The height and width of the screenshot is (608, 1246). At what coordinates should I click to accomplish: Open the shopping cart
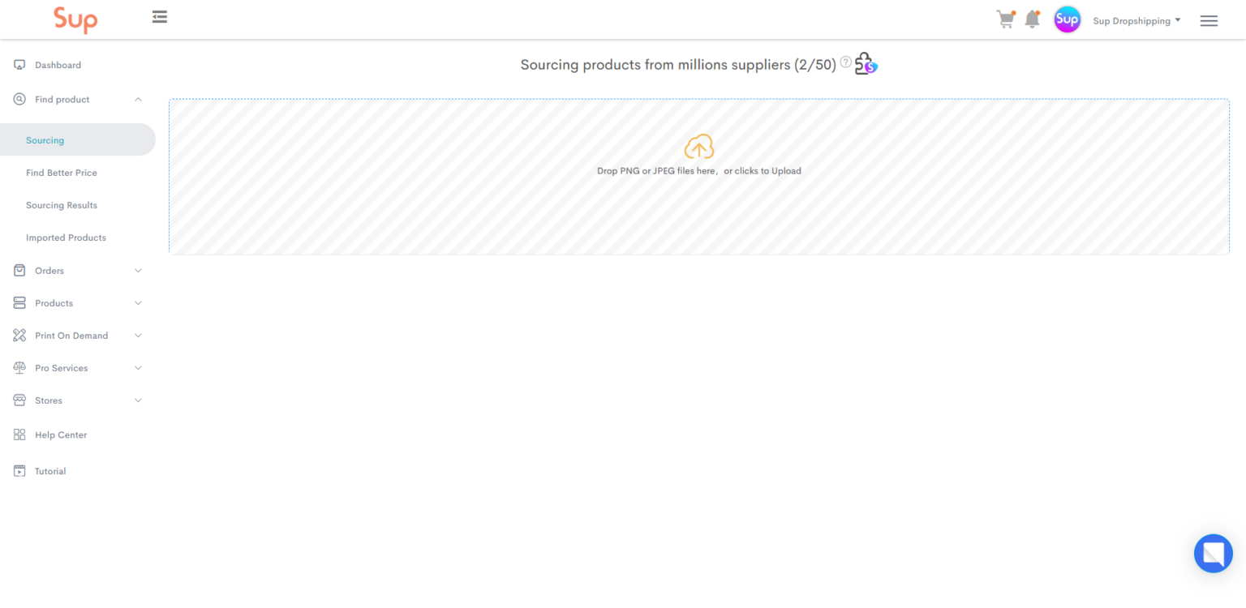[1005, 19]
